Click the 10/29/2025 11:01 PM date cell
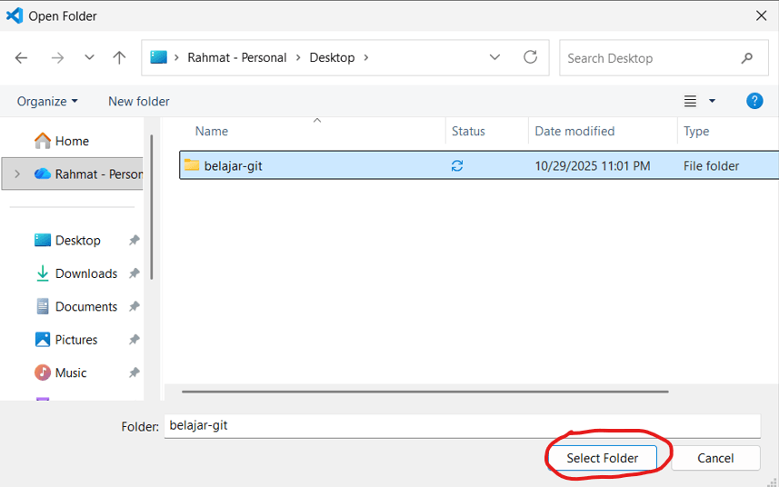This screenshot has height=487, width=779. (592, 165)
